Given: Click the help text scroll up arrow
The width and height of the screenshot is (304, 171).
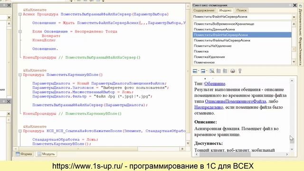Looking at the screenshot, I should [292, 81].
